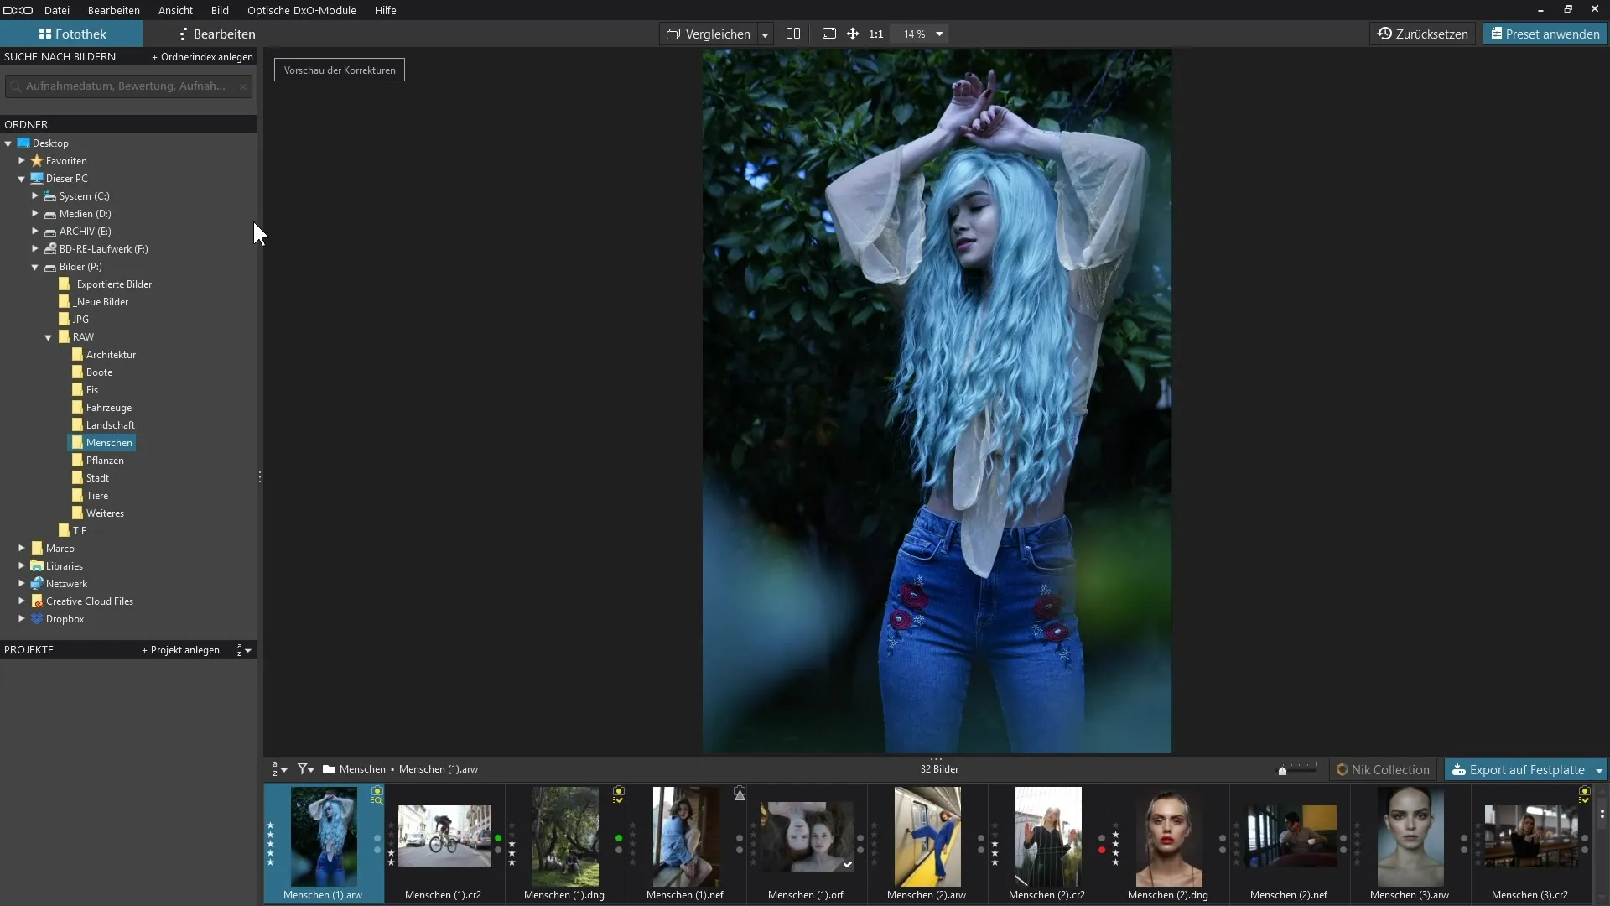This screenshot has width=1610, height=906.
Task: Restore the application window
Action: coord(1567,9)
